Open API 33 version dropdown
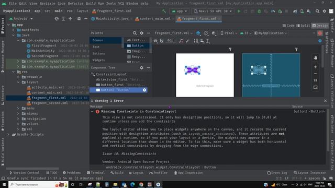This screenshot has width=335, height=188. tap(245, 33)
